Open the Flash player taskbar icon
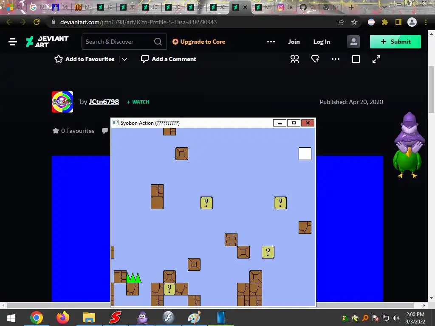 [x=168, y=318]
